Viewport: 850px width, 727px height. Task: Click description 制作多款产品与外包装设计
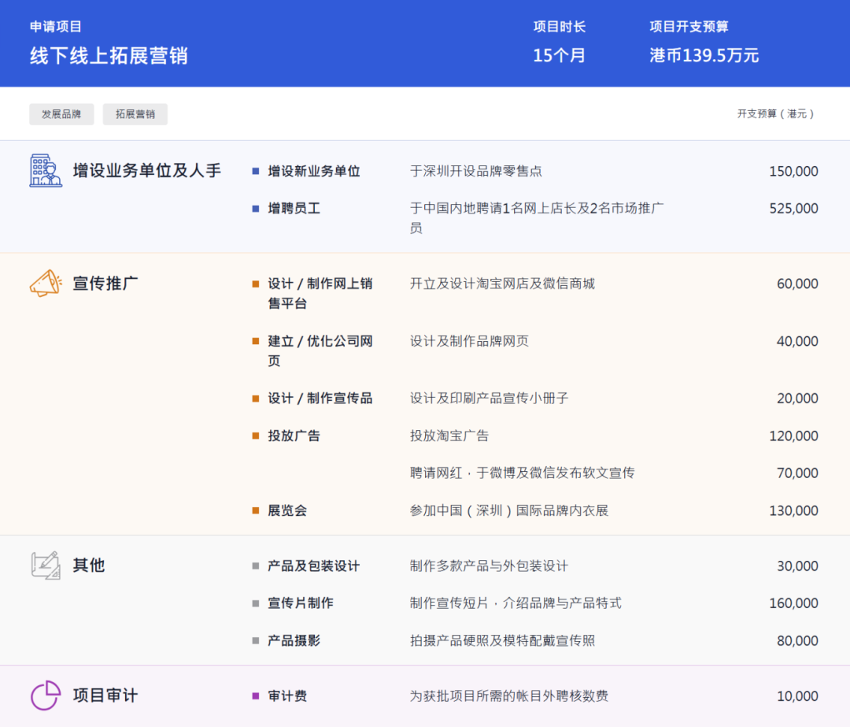point(489,566)
